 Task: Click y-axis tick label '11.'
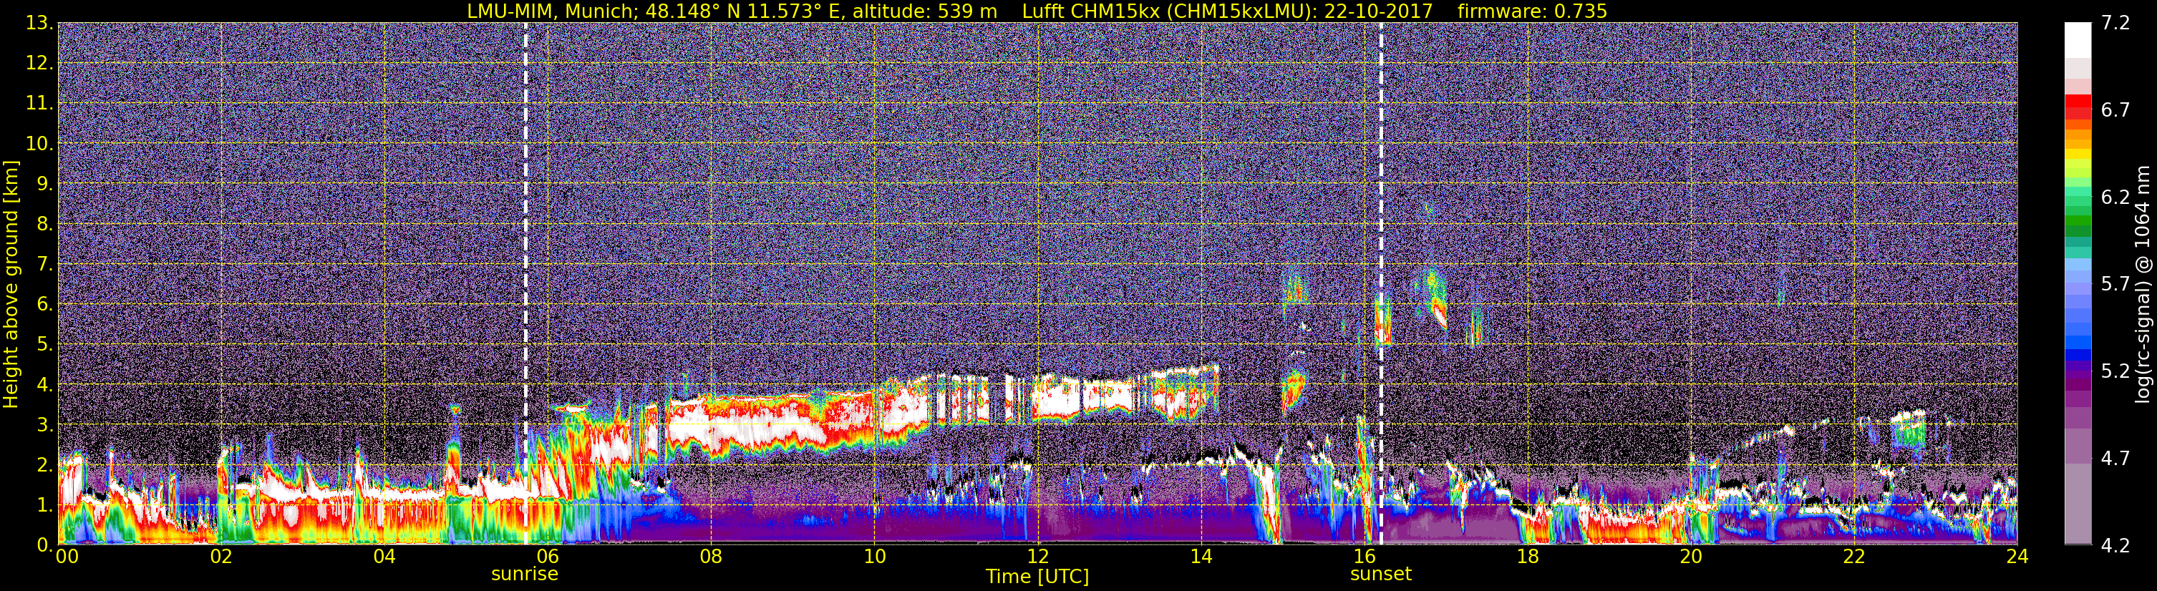(x=39, y=104)
